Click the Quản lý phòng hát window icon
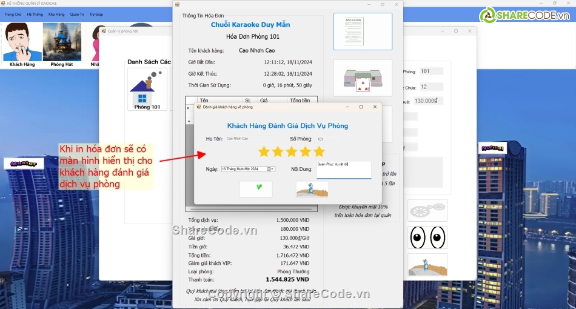Screen dimensions: 576x309 coord(104,31)
